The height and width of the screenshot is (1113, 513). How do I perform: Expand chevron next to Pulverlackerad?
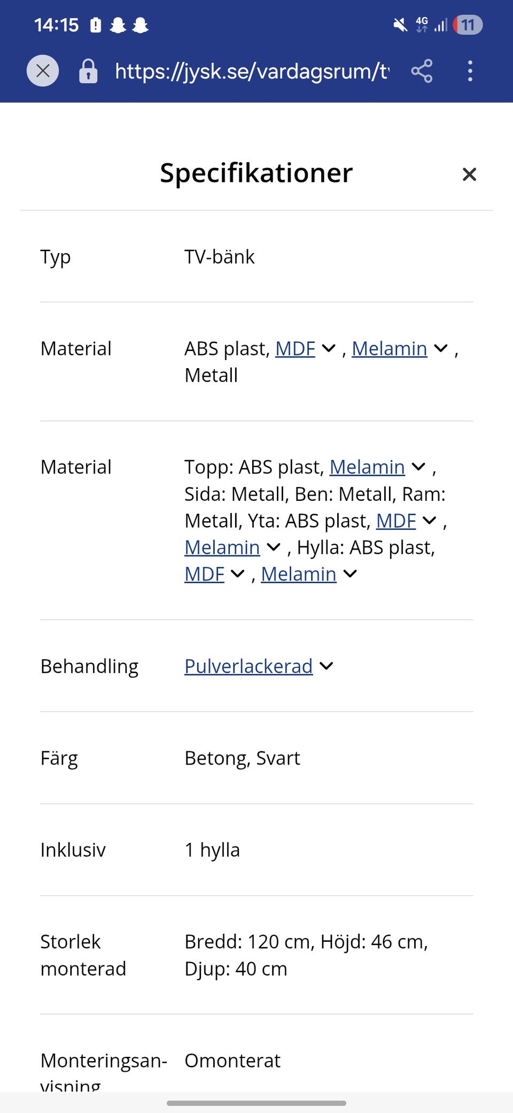tap(326, 666)
